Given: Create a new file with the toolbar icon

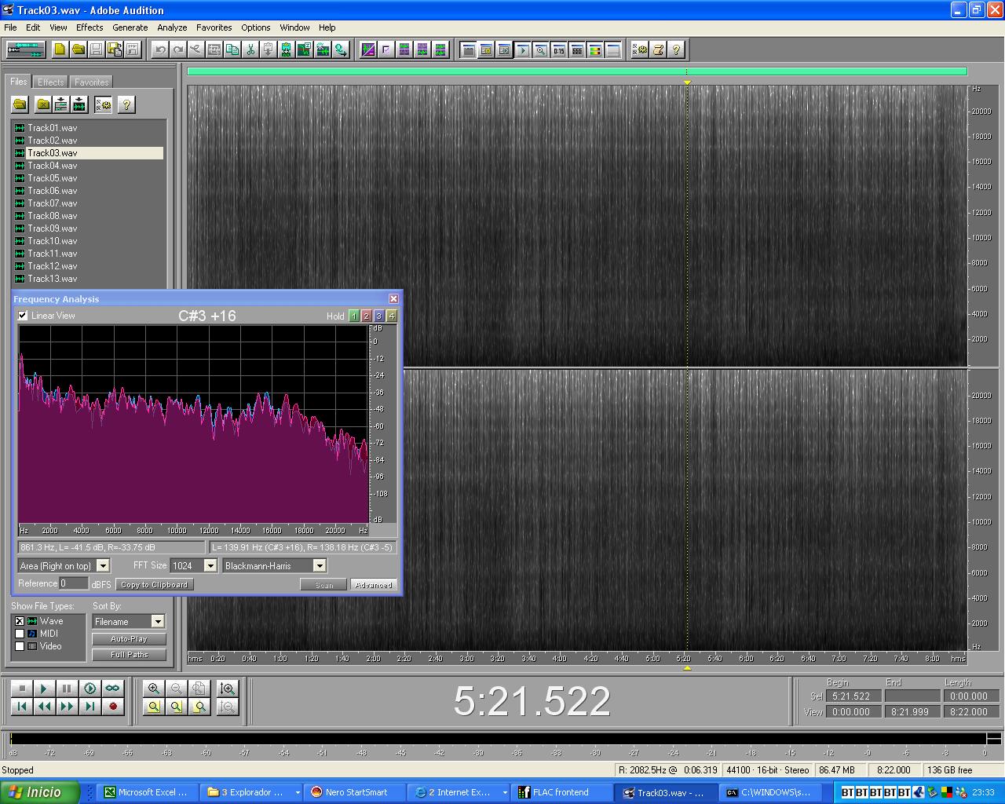Looking at the screenshot, I should click(x=60, y=49).
